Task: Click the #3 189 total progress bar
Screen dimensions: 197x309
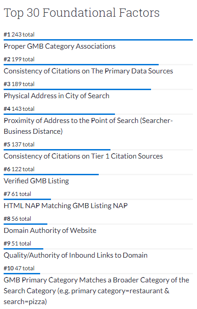Action: coord(98,90)
